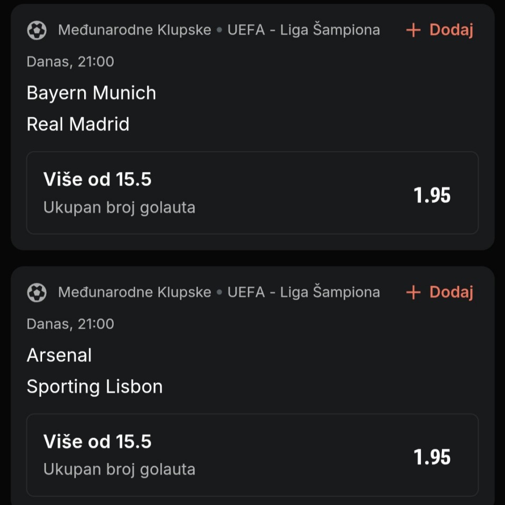Pick Više od 15.5 for Arsenal match
This screenshot has width=505, height=505.
pos(97,441)
